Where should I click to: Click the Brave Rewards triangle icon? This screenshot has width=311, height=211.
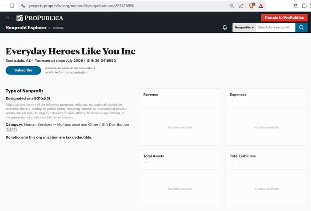(x=261, y=6)
